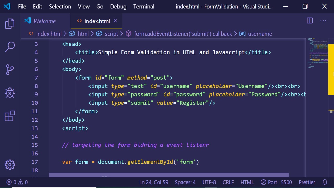This screenshot has width=334, height=188.
Task: Toggle the Port : 5500 Live Server
Action: pyautogui.click(x=276, y=182)
